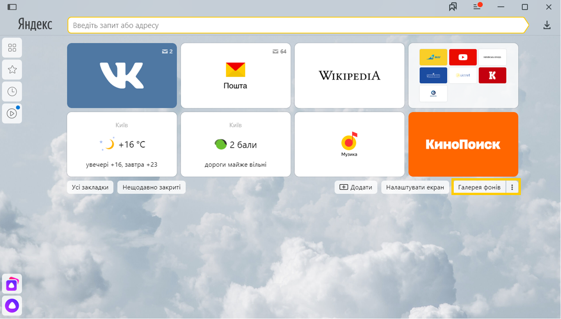Open the Українська правда thumbnail in the folder
Viewport: 561px width, 319px height.
[x=493, y=57]
